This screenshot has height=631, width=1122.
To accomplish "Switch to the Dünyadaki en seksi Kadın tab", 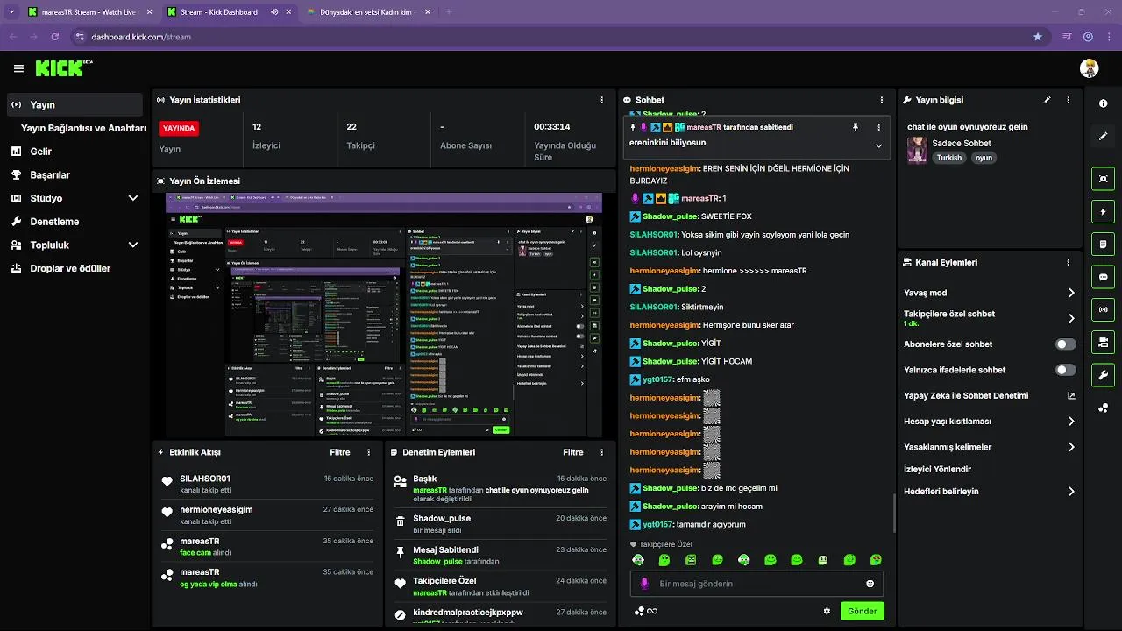I will pos(366,12).
